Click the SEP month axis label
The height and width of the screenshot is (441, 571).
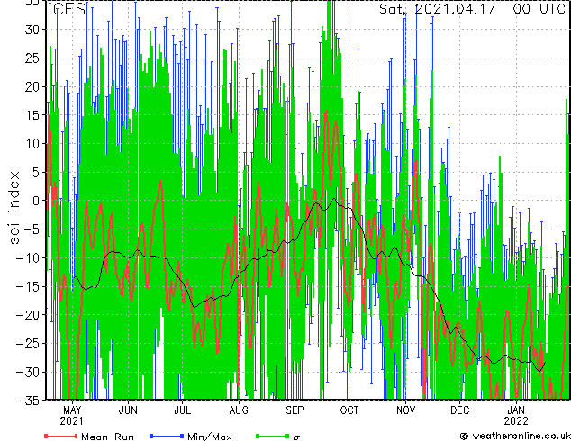tap(295, 410)
